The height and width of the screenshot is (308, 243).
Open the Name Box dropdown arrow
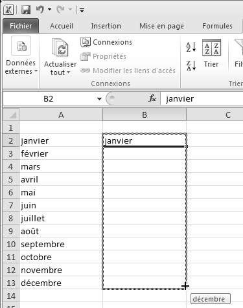(99, 99)
